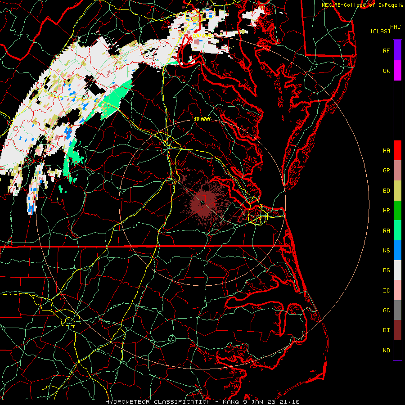Click the HR dark green legend swatch
The height and width of the screenshot is (405, 405).
(397, 211)
